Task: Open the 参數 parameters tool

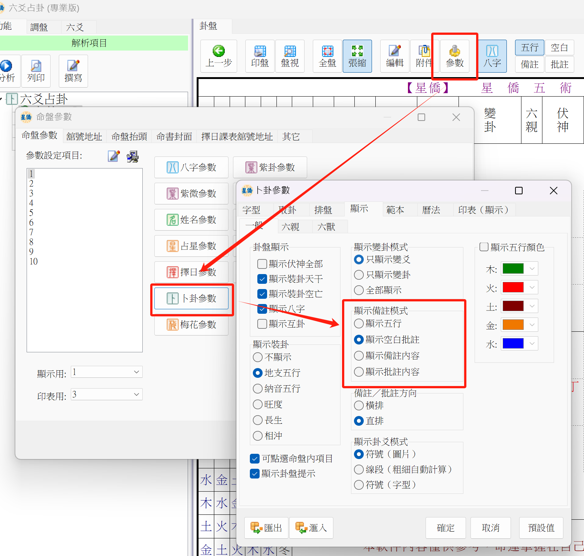Action: click(x=455, y=56)
